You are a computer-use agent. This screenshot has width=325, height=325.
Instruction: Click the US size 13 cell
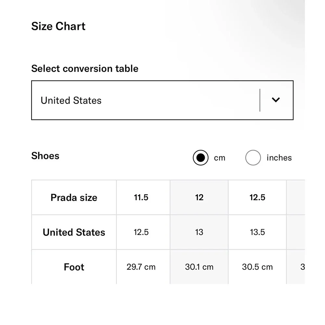coord(199,232)
